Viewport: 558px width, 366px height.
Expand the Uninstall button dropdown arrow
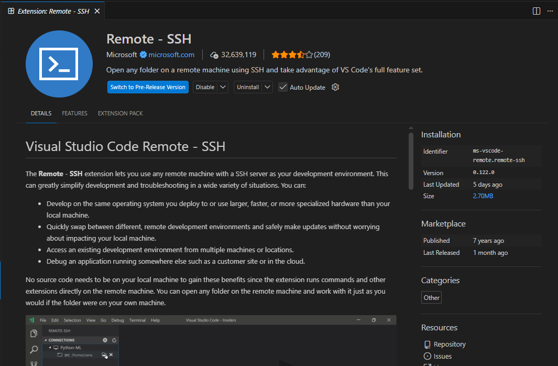(267, 87)
